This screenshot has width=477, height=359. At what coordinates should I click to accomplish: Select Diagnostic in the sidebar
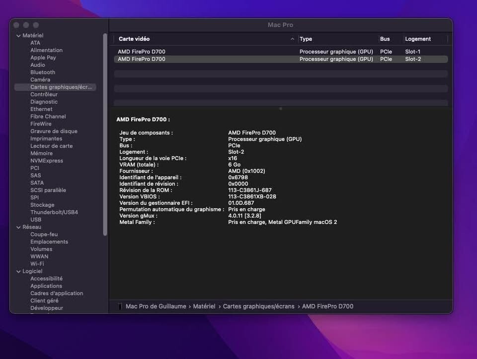44,102
